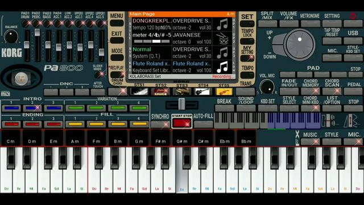Toggle PAD1 DRUM track mute
This screenshot has height=205, width=364.
click(x=26, y=23)
